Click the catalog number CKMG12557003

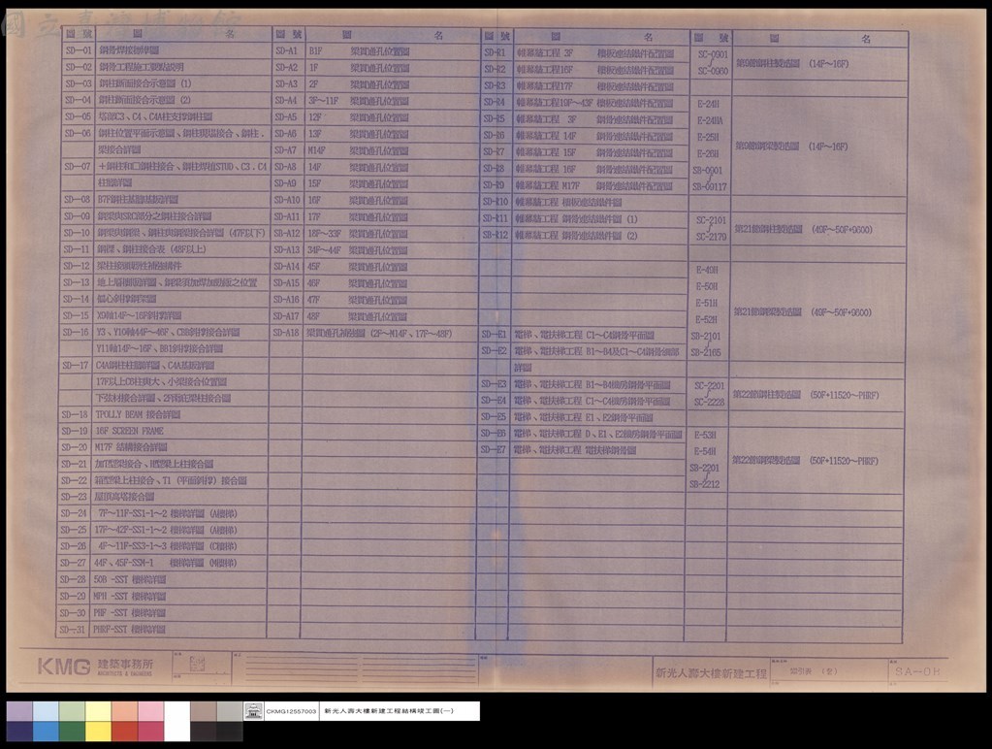tap(290, 711)
